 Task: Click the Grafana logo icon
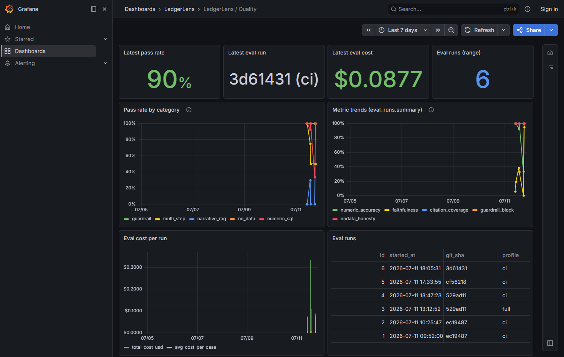9,9
